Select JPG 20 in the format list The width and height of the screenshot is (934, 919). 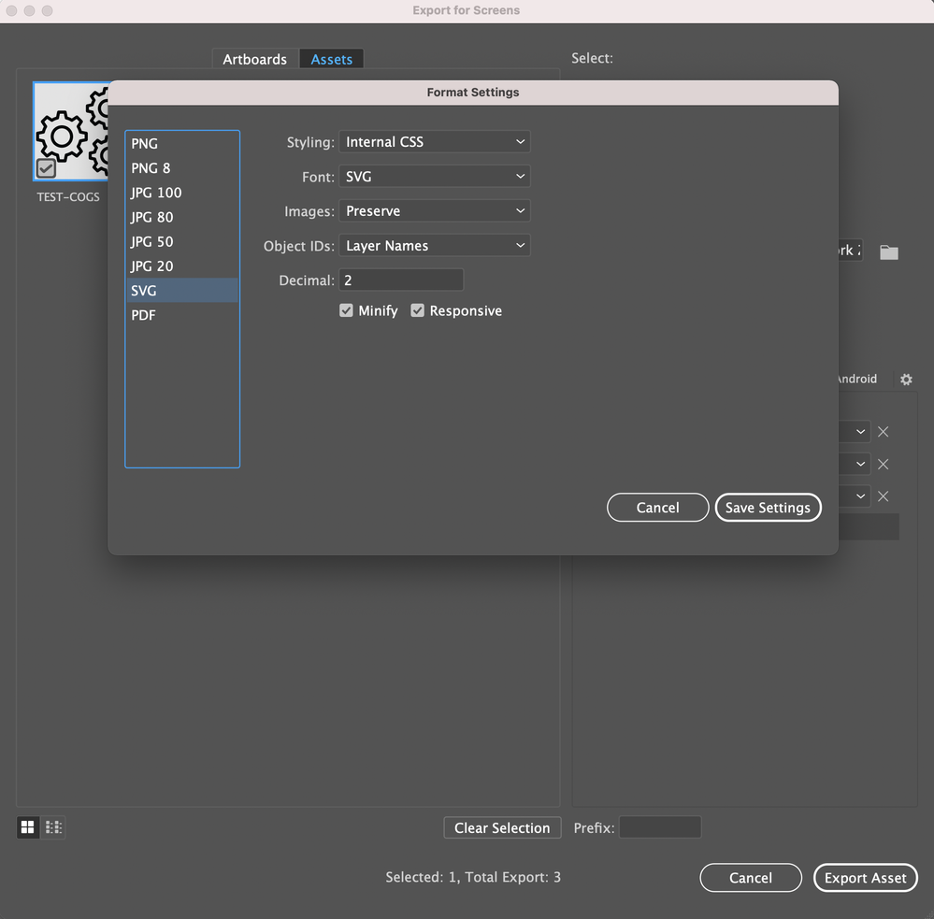pyautogui.click(x=182, y=266)
